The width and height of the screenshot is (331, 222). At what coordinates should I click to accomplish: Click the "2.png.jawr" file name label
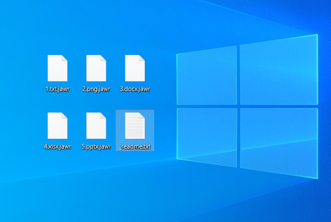coord(96,89)
